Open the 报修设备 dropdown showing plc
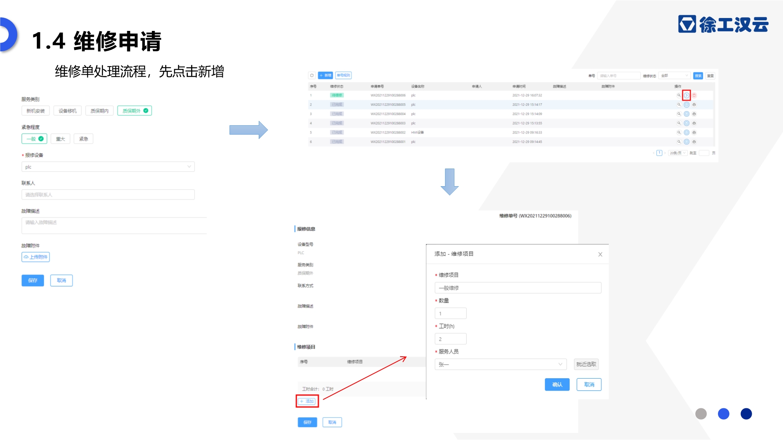This screenshot has width=783, height=440. (x=108, y=167)
